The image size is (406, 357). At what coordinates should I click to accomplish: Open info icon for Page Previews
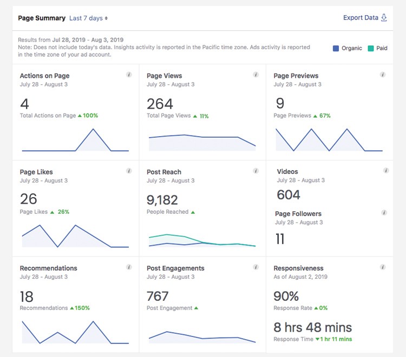[383, 75]
